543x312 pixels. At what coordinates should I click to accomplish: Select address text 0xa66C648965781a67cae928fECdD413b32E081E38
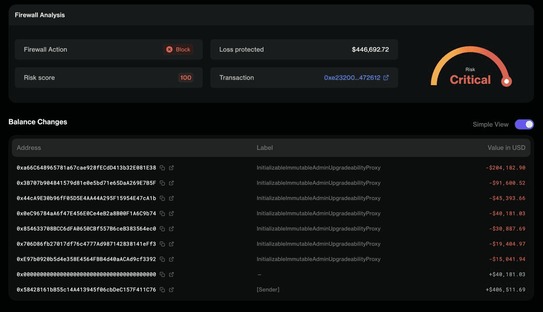point(86,168)
